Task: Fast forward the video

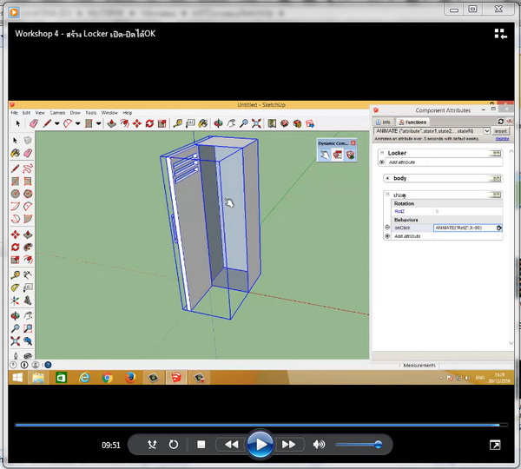Action: point(289,445)
